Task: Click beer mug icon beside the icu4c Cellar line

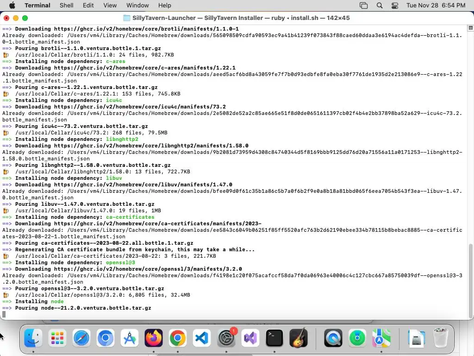Action: coord(6,133)
